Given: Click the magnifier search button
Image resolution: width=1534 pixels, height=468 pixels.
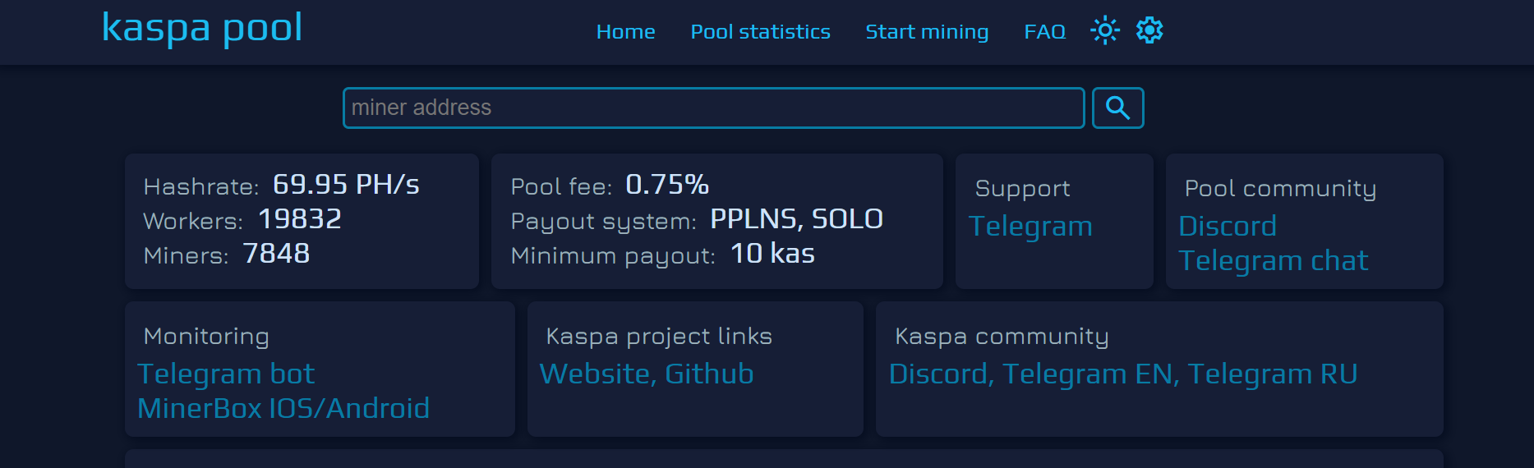Looking at the screenshot, I should tap(1117, 108).
